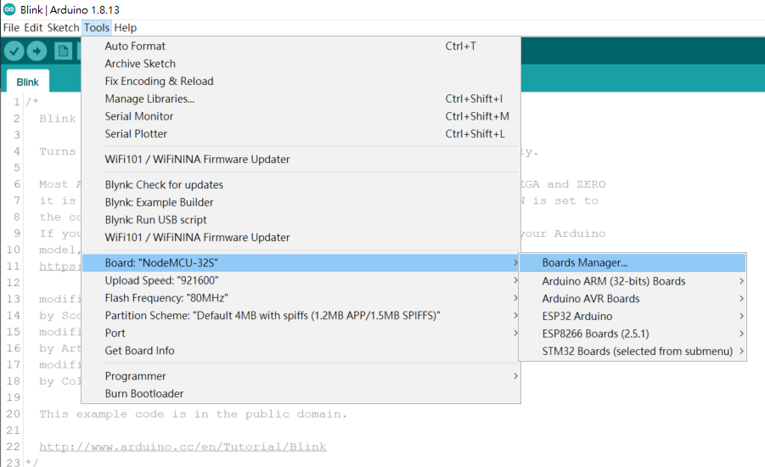Screen dimensions: 765x467
Task: Click line number 20 in the gutter
Action: [x=14, y=414]
